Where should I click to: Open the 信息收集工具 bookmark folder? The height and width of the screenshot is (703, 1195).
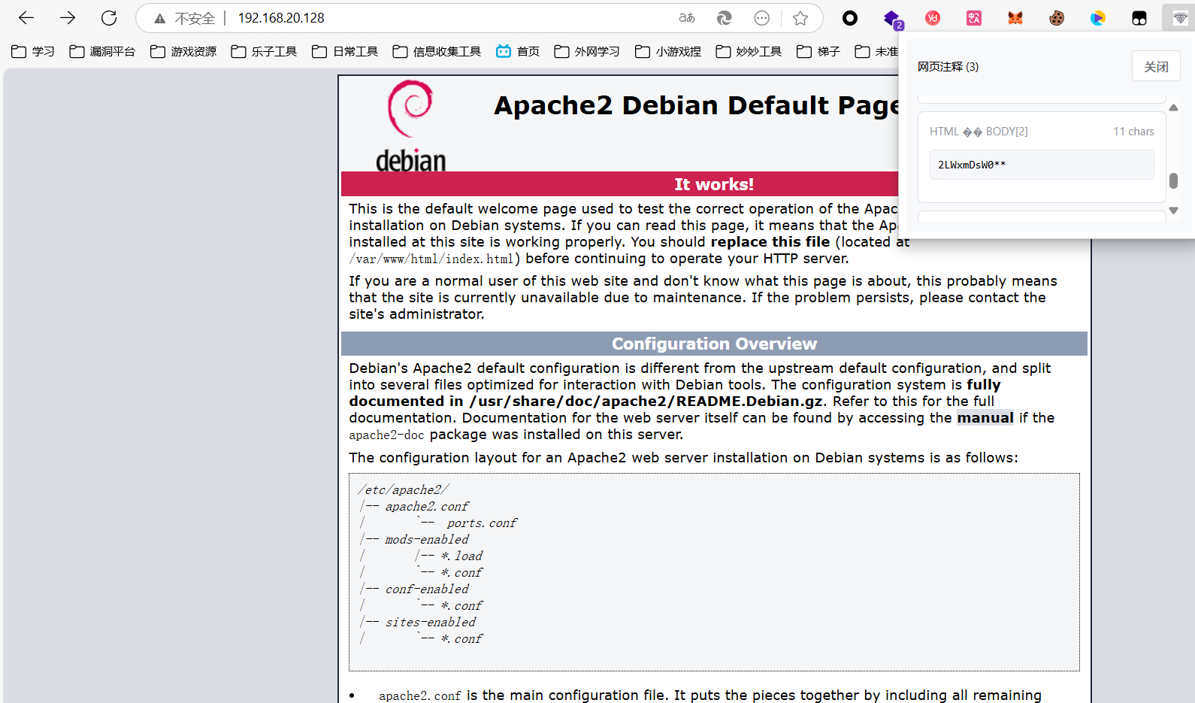tap(437, 51)
